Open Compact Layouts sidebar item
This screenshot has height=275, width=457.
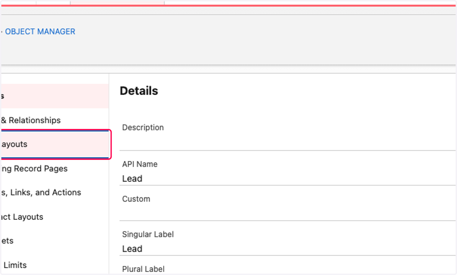(54, 217)
